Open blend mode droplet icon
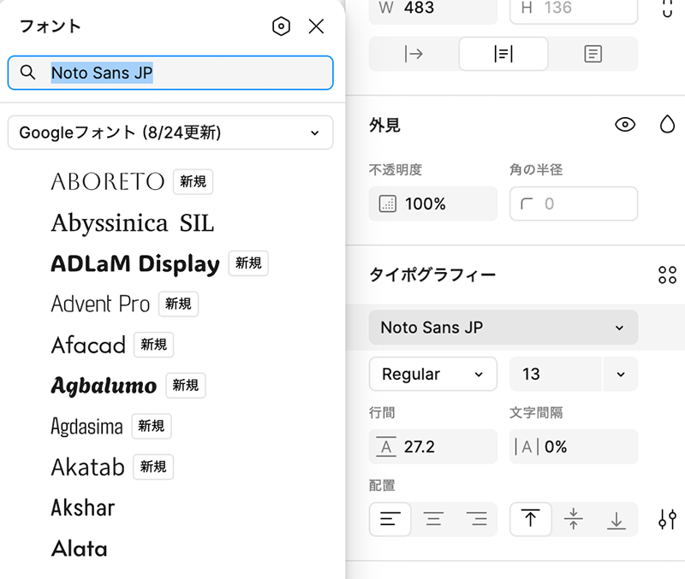 coord(667,124)
